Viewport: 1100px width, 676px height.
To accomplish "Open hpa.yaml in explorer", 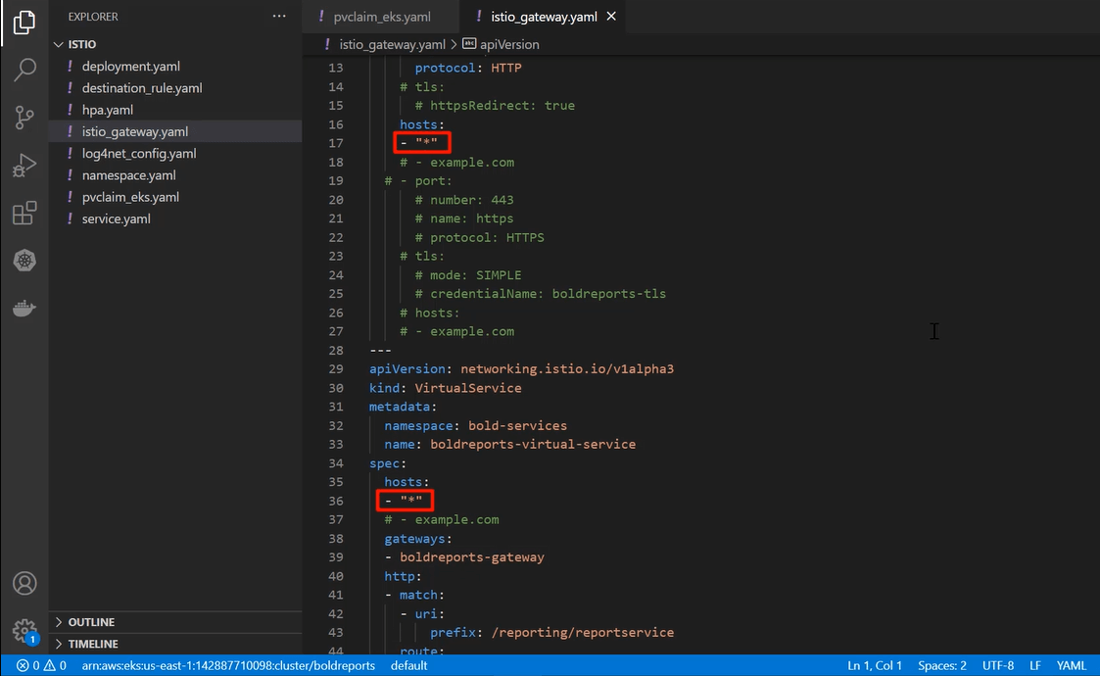I will click(108, 110).
